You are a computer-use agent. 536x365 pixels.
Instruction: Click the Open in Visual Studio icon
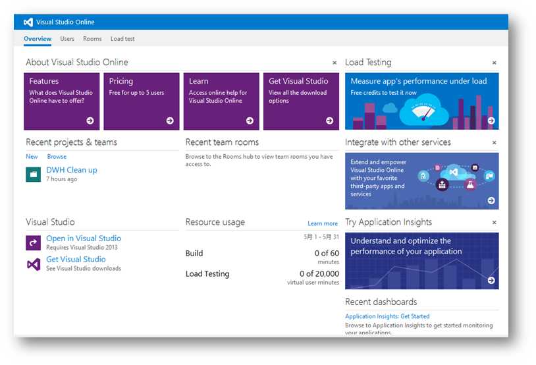[x=33, y=242]
